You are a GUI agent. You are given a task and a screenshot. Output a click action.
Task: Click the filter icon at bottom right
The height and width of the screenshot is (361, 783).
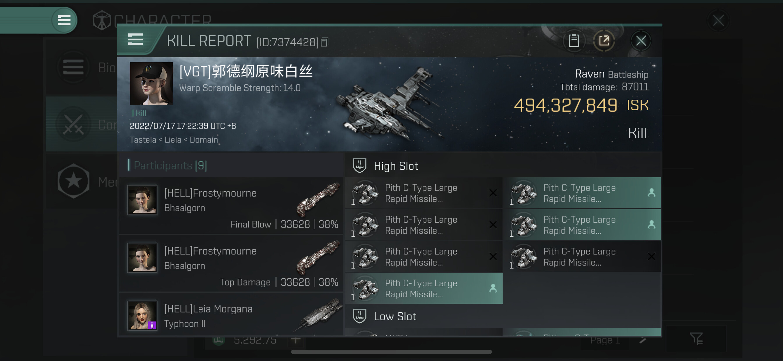tap(696, 339)
